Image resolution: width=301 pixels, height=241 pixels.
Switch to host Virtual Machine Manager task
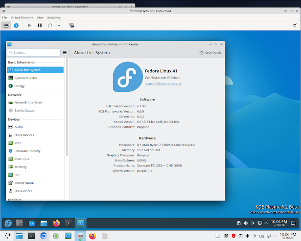[80, 236]
